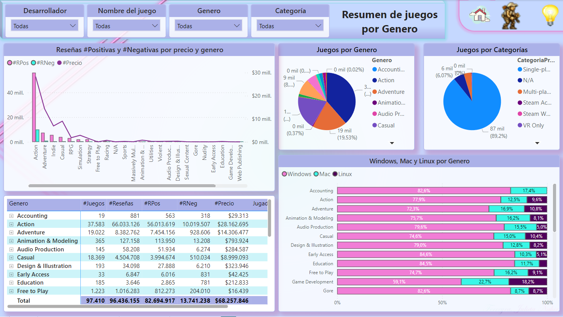Select Action in Genero pie legend
This screenshot has height=317, width=563.
(383, 80)
